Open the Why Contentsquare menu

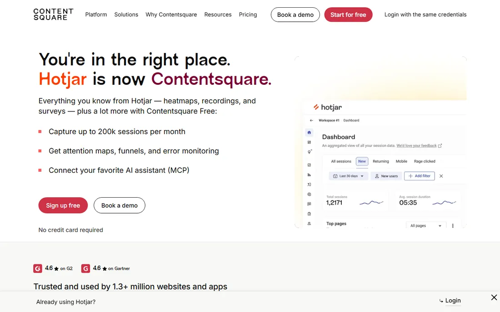171,15
